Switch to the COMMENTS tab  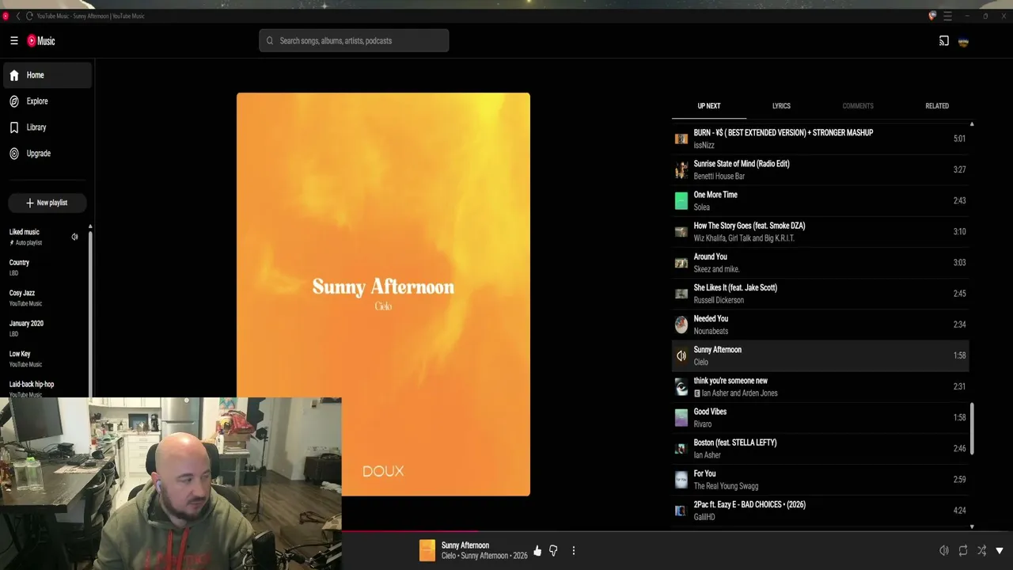(858, 106)
